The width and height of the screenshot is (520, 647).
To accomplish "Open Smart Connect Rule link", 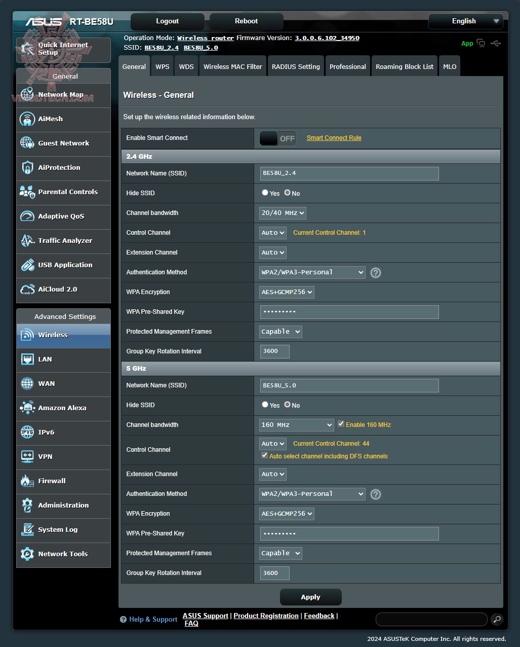I will (334, 138).
